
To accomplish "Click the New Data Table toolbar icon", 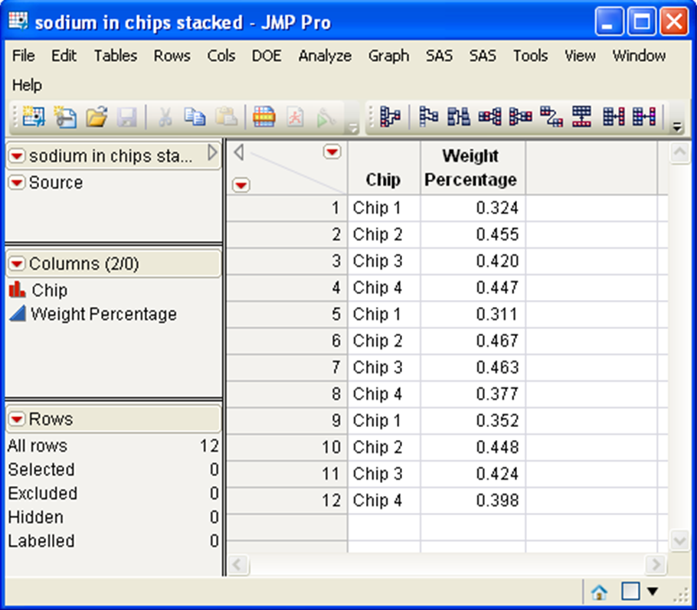I will (34, 117).
